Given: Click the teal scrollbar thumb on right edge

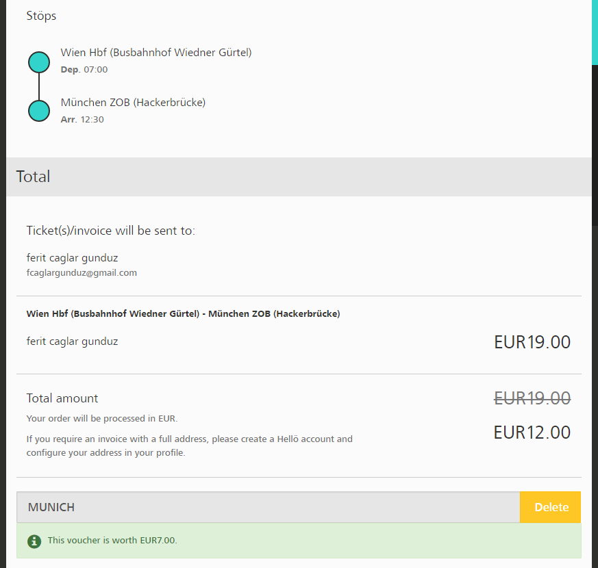Looking at the screenshot, I should click(x=595, y=31).
